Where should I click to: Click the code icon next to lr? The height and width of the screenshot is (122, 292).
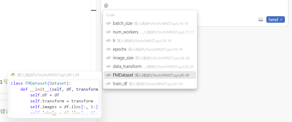109,41
